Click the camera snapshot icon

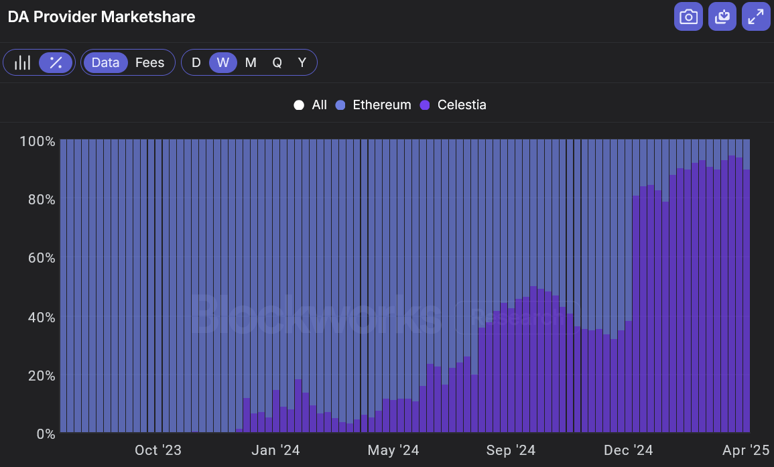click(688, 17)
